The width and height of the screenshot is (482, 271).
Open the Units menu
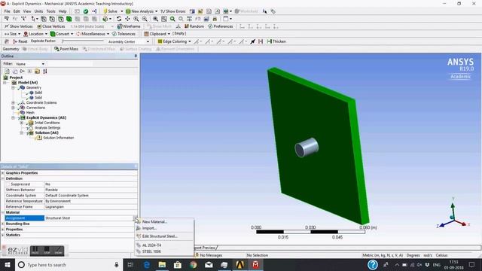pos(38,11)
